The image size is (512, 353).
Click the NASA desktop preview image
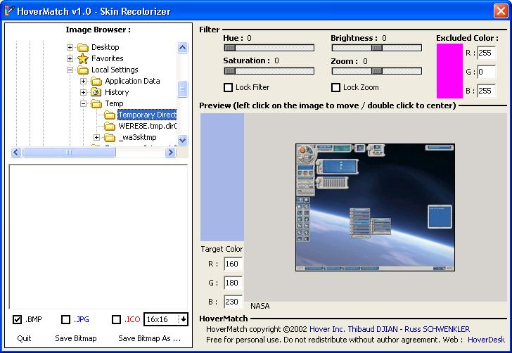[375, 207]
